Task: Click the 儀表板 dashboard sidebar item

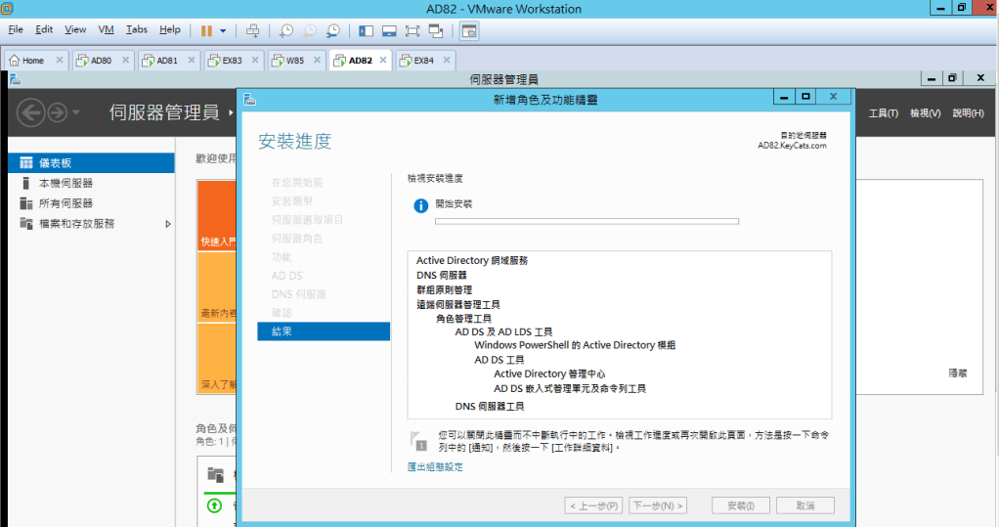Action: (55, 162)
